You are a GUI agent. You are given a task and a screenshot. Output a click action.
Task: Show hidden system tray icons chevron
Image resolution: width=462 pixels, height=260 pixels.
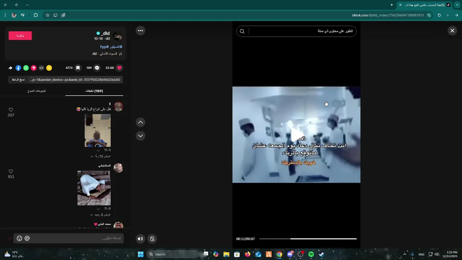[405, 254]
